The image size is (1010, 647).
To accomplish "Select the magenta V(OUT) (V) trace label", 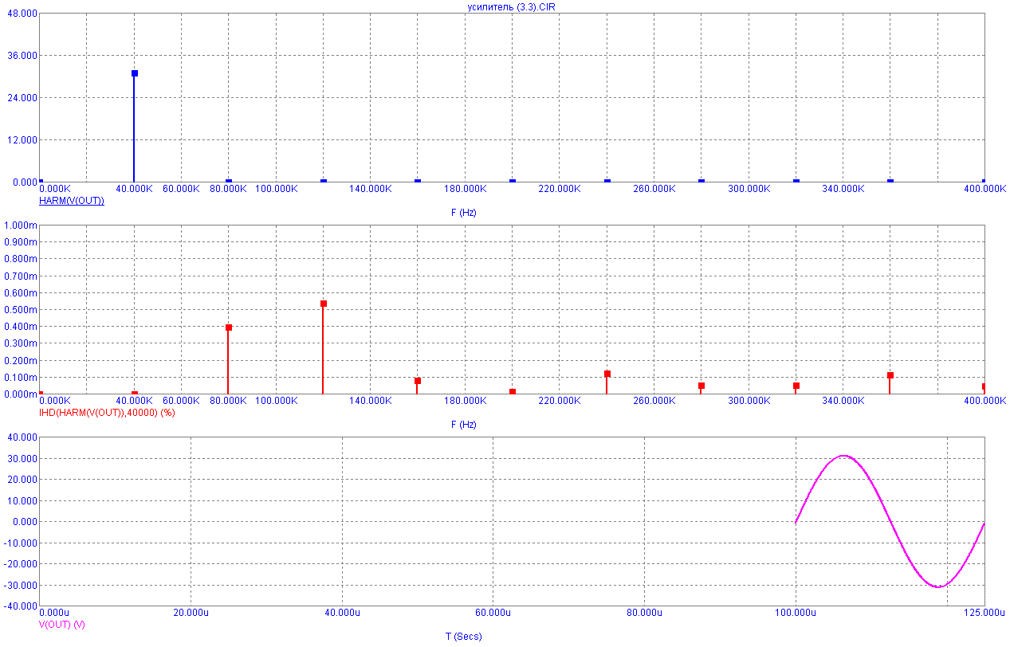I will click(x=62, y=625).
